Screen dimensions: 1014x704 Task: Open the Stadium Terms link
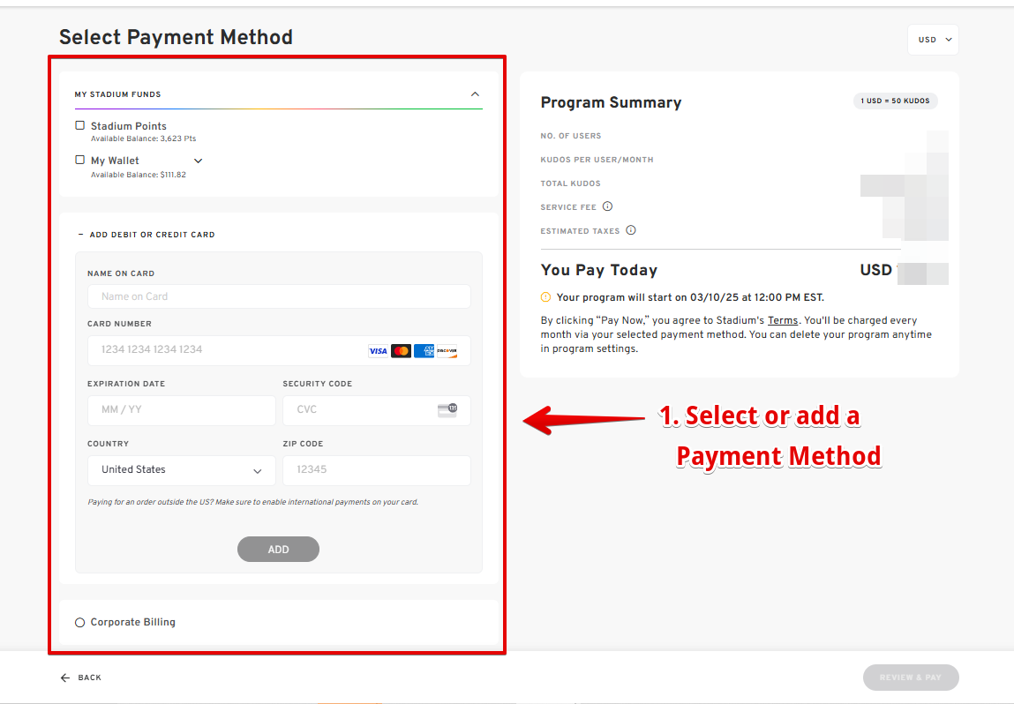pos(783,320)
